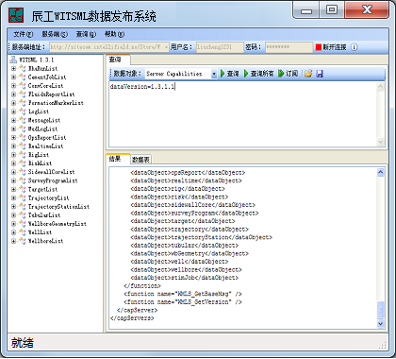Screen dimensions: 396x359
Task: Click the green play icon for 查询
Action: [223, 74]
